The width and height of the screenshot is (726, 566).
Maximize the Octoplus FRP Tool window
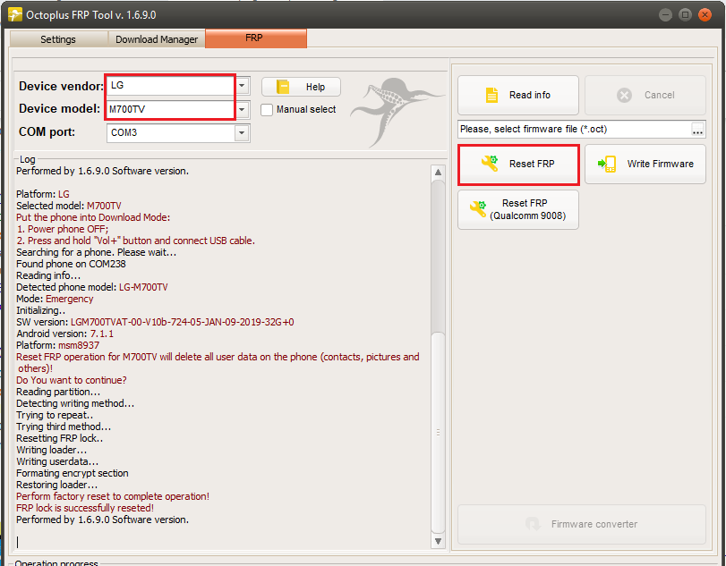coord(685,15)
